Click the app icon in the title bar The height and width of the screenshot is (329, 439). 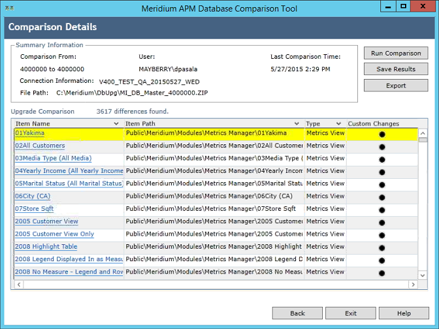(x=10, y=8)
